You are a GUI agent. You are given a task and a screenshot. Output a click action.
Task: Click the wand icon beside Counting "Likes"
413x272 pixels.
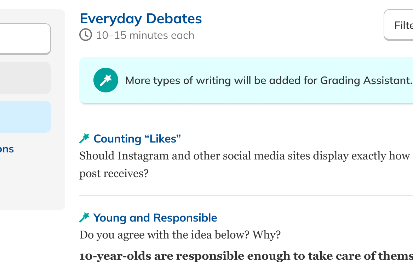point(85,139)
